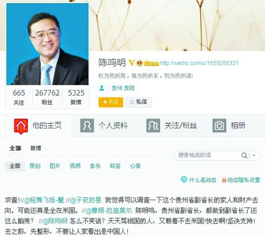Click the magnifier search icon
Viewport: 265px width, 237px height.
tap(244, 156)
